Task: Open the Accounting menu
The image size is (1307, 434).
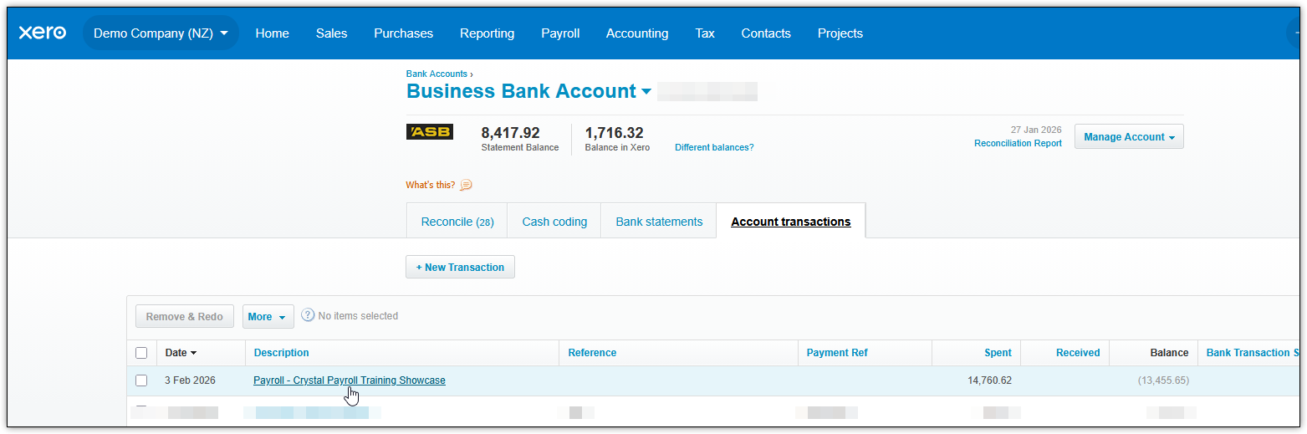Action: (x=637, y=33)
